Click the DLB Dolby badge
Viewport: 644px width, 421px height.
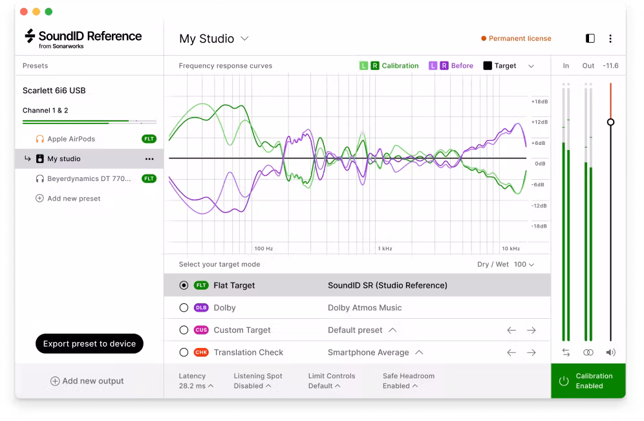coord(201,308)
